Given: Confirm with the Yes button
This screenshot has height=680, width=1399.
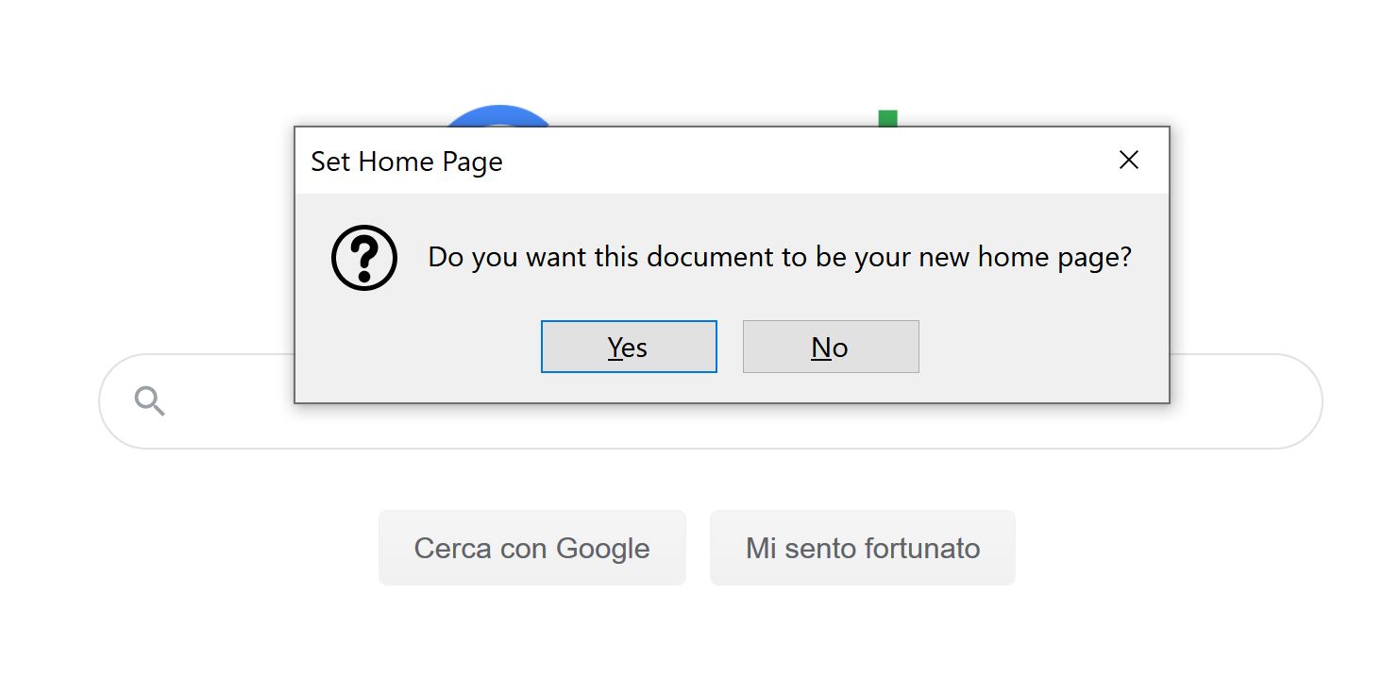Looking at the screenshot, I should pyautogui.click(x=629, y=347).
